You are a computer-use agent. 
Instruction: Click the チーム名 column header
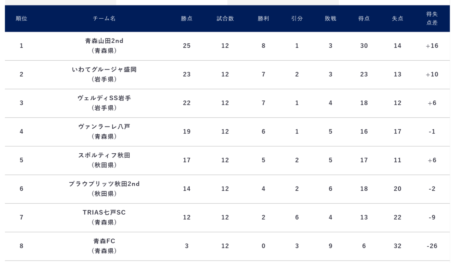(104, 19)
